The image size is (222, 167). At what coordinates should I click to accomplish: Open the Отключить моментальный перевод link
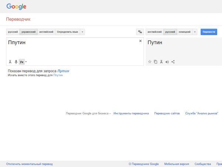(x=29, y=164)
